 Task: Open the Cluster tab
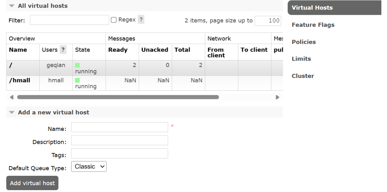(x=303, y=76)
